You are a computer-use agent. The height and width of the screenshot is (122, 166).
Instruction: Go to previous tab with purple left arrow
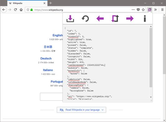pos(100,19)
